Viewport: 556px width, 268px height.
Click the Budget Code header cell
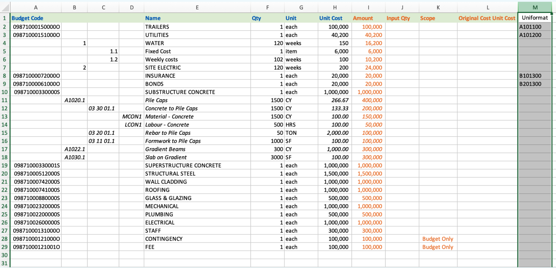36,18
